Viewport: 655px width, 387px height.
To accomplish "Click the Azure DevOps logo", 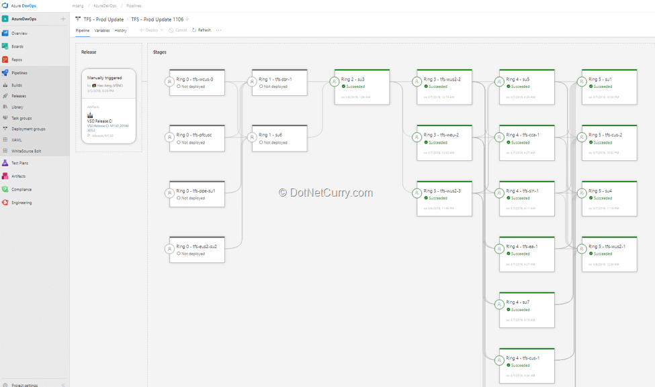I will [x=5, y=5].
